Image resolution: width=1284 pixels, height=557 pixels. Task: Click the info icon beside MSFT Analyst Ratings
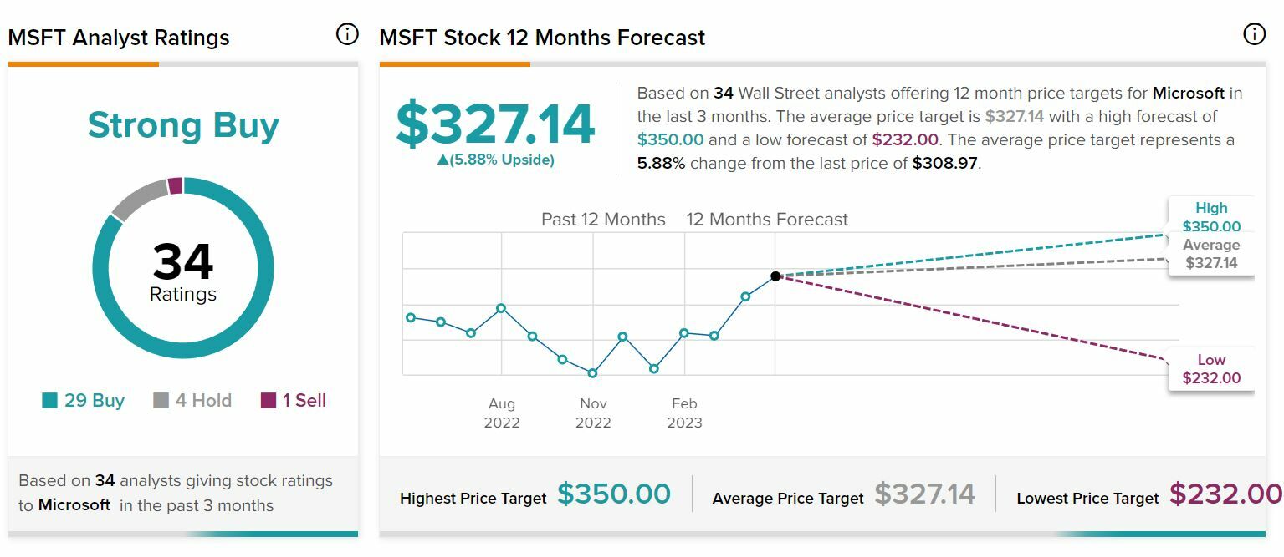point(347,34)
